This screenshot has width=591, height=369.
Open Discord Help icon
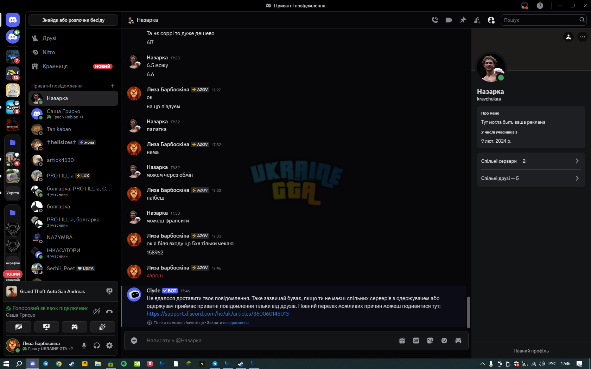[x=540, y=6]
